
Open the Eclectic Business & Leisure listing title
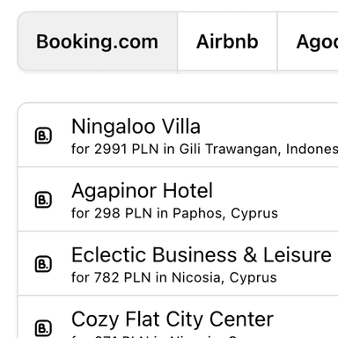point(202,254)
